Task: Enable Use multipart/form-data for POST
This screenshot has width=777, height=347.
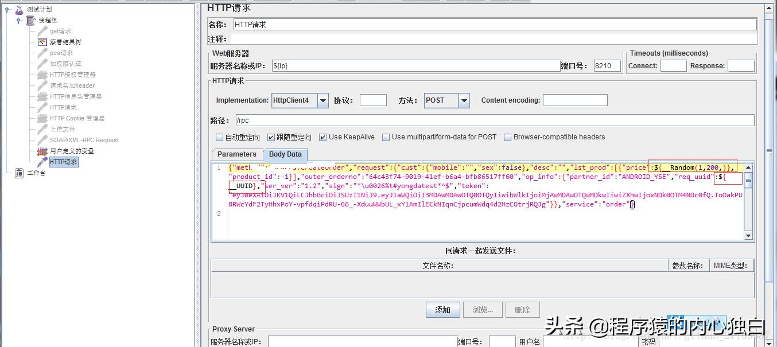Action: coord(386,137)
